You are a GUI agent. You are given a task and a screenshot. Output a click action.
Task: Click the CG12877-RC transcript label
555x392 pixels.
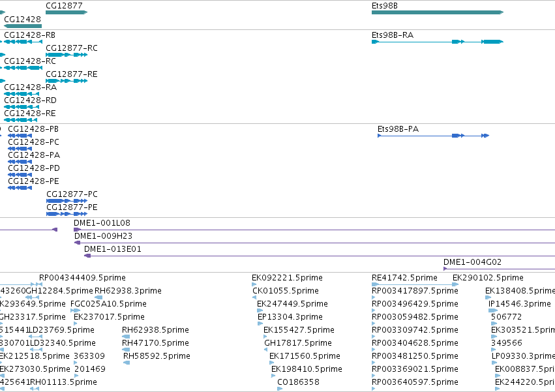point(72,48)
